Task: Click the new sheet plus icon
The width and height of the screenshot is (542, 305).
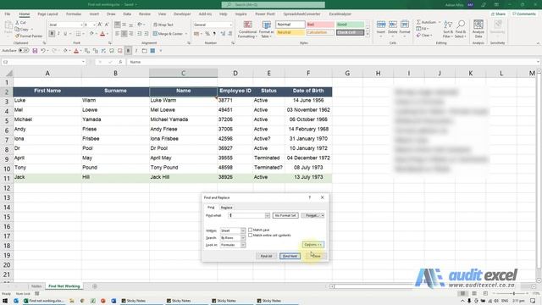Action: (94, 286)
